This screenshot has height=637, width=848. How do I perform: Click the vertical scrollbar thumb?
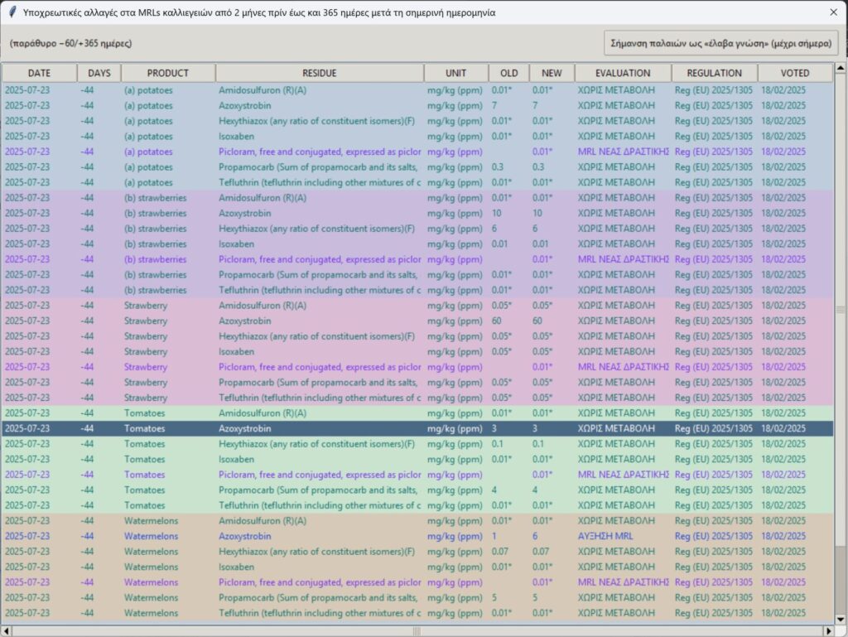coord(841,310)
